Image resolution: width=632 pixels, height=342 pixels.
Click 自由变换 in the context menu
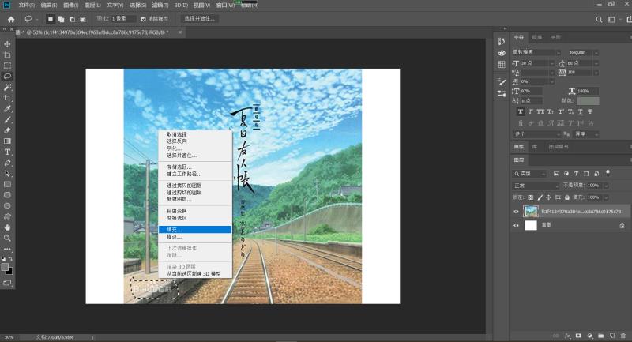click(177, 211)
